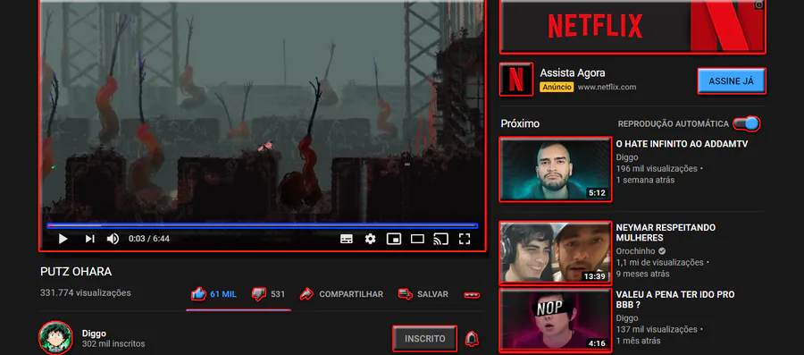
Task: Save video using Salvar
Action: (423, 294)
